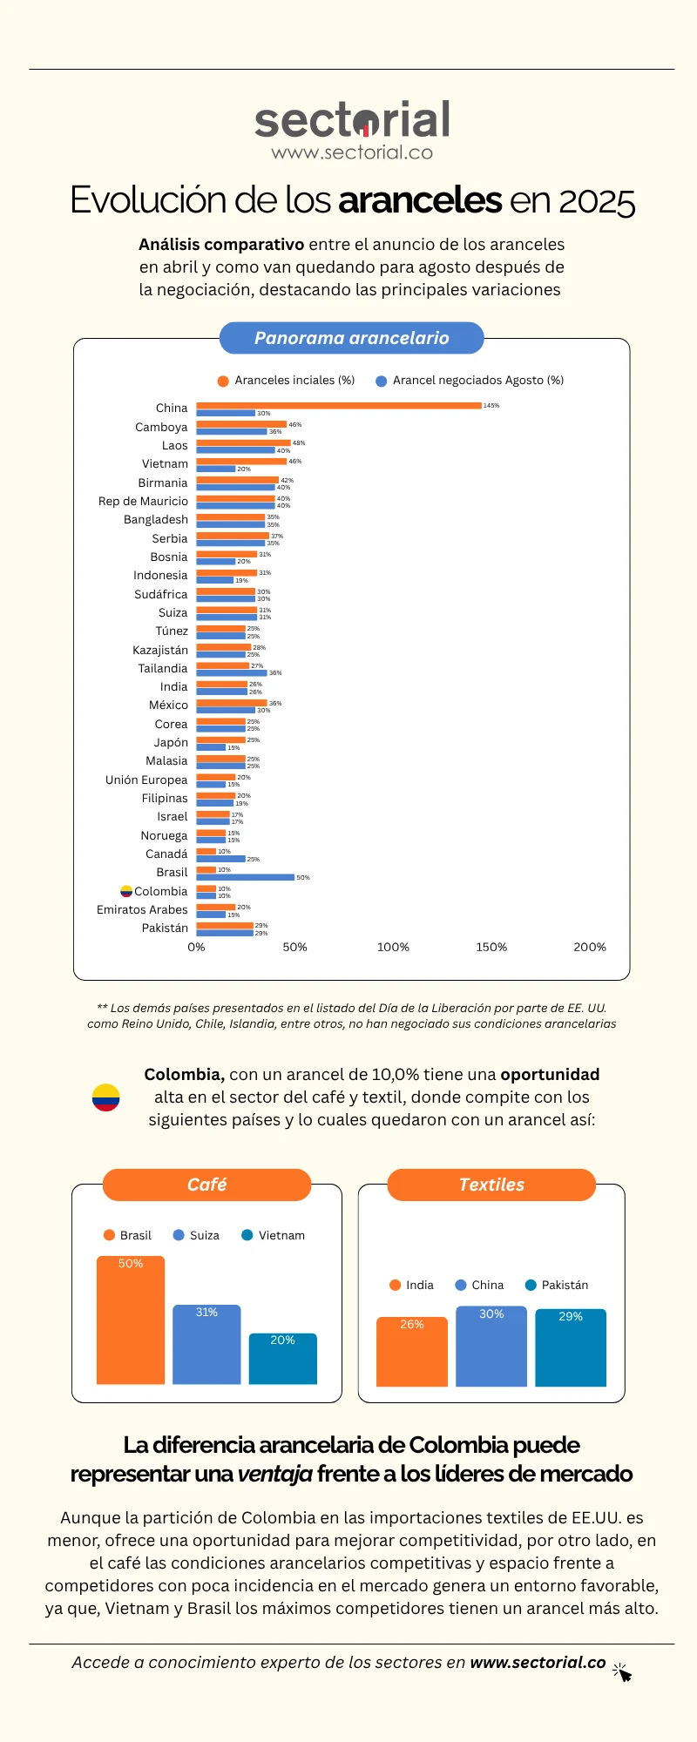Image resolution: width=697 pixels, height=1742 pixels.
Task: Click the India legend dot in the Textiles chart
Action: click(395, 1285)
